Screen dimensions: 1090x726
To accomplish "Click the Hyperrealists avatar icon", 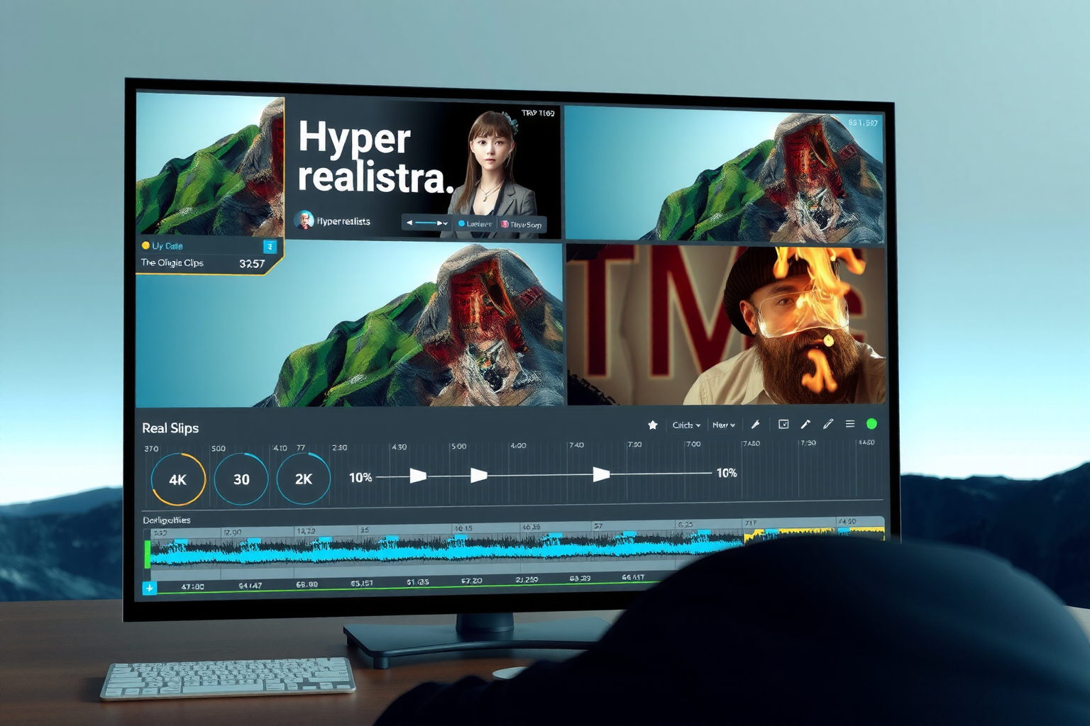I will click(x=304, y=220).
